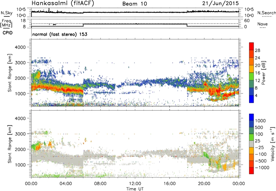This screenshot has height=191, width=276.
Task: Click the '28' tick on the power colorbar
Action: [257, 50]
